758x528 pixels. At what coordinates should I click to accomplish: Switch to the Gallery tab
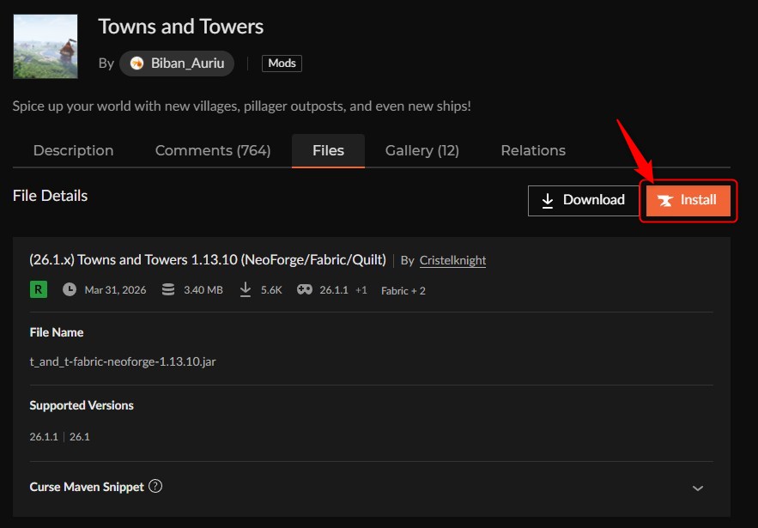tap(421, 150)
